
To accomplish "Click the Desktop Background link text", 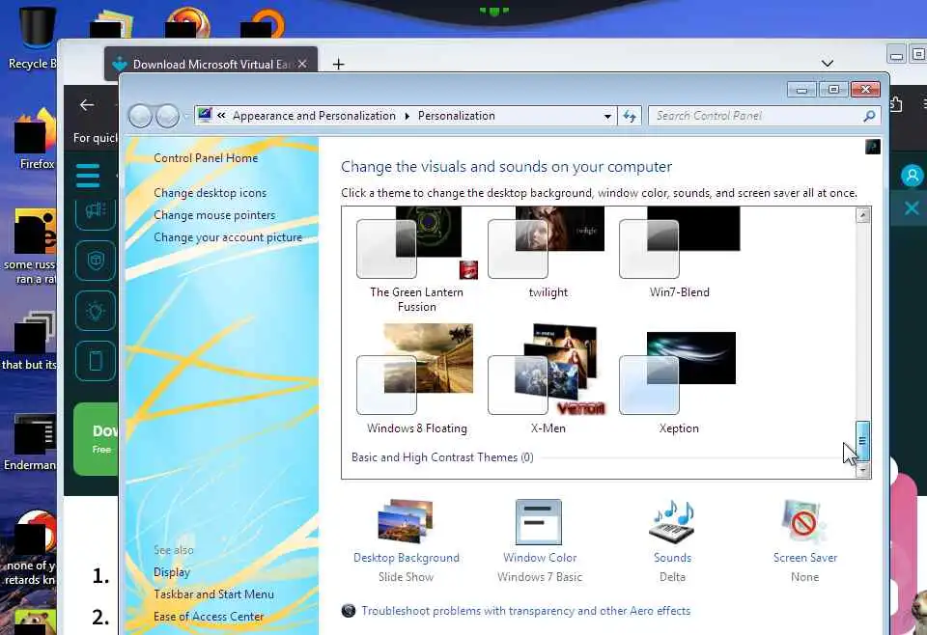I will click(407, 558).
